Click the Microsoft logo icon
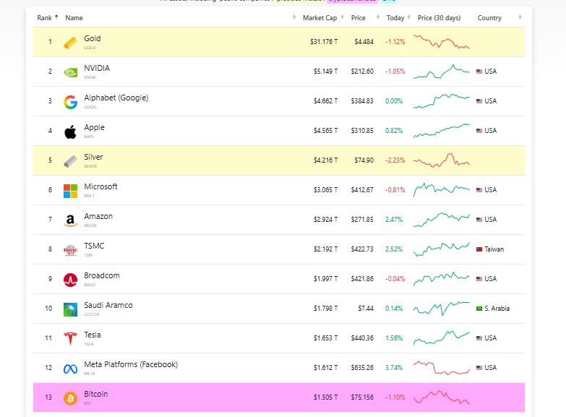Viewport: 566px width, 417px height. click(70, 191)
